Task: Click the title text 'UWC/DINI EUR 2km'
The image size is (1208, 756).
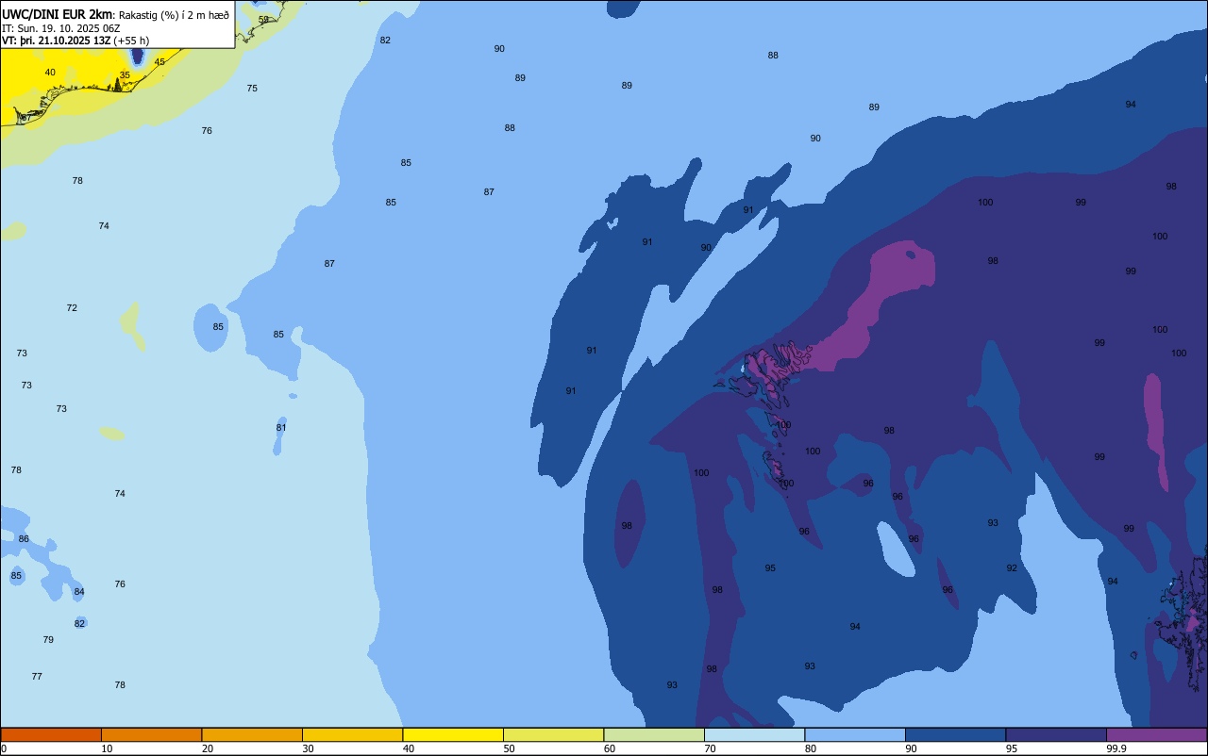Action: [58, 14]
